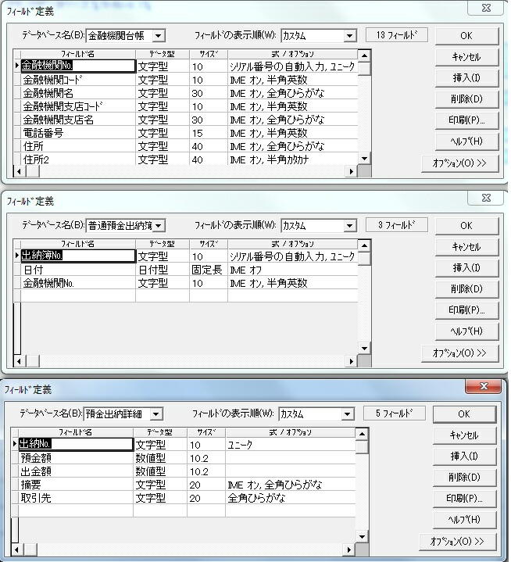The image size is (511, 562).
Task: Close the 預金出納詳細 dialog with red X
Action: pyautogui.click(x=484, y=386)
